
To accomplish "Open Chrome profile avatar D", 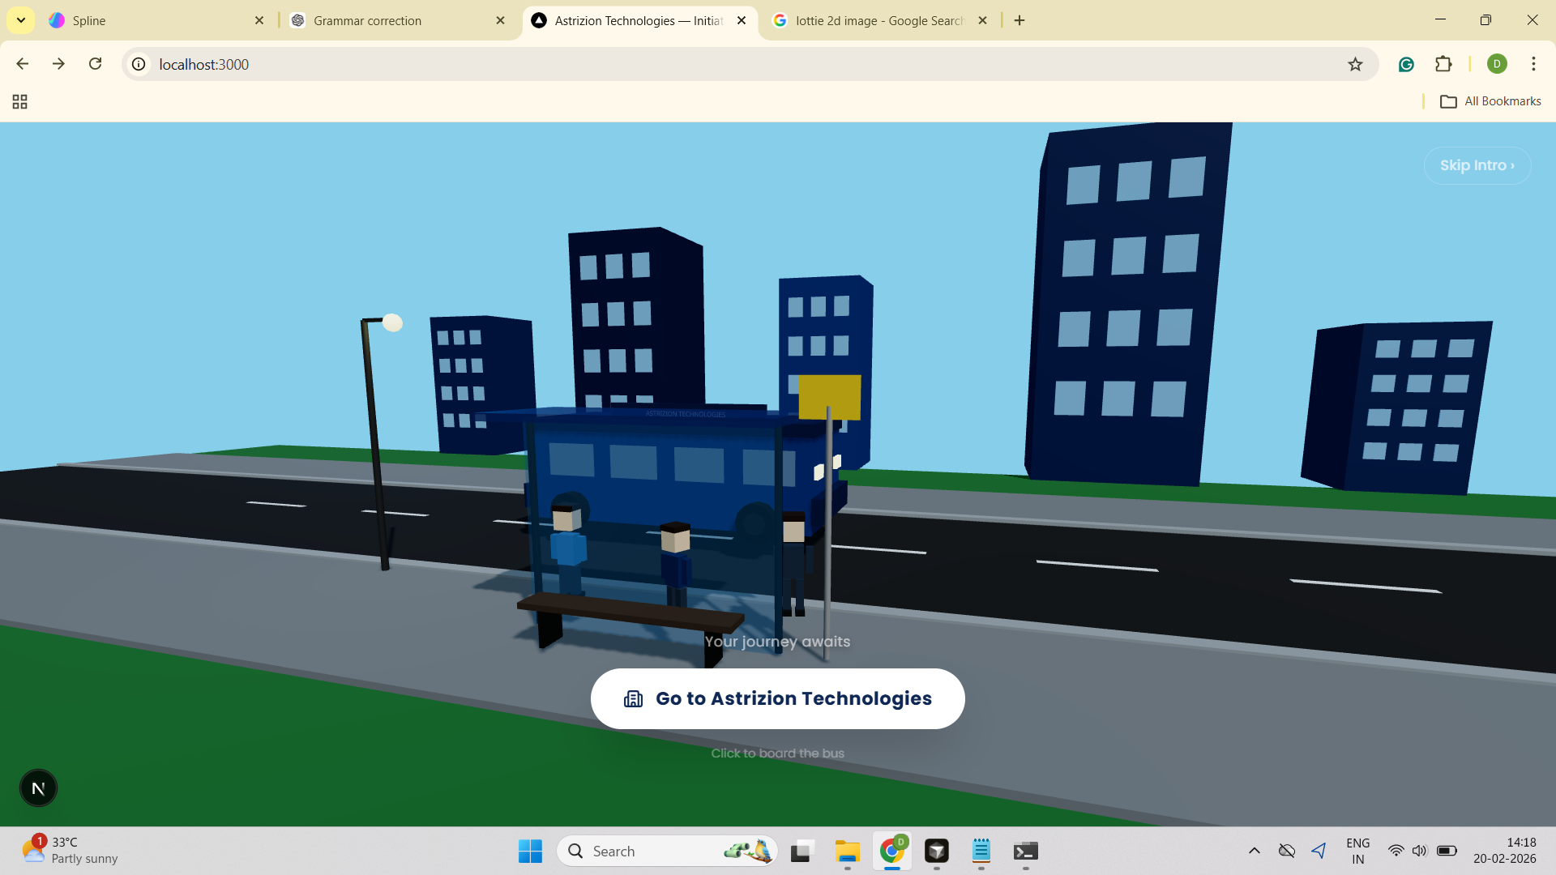I will point(1497,64).
